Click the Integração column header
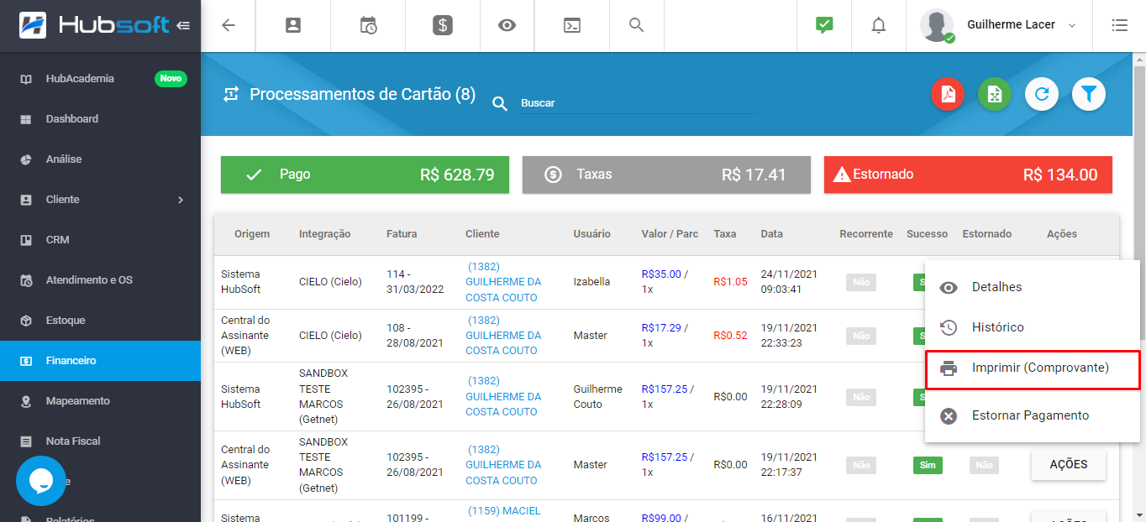Image resolution: width=1146 pixels, height=522 pixels. coord(325,234)
